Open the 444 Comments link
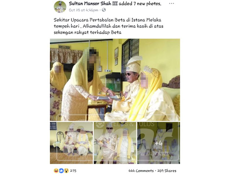 point(141,170)
